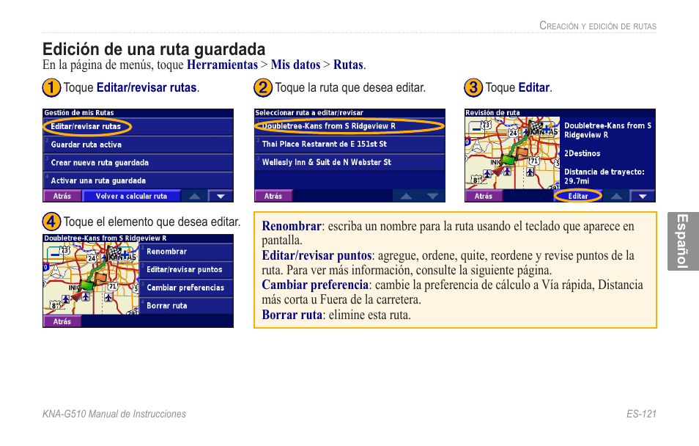The height and width of the screenshot is (446, 699).
Task: Click Rutas link in the intro sentence
Action: (x=348, y=65)
